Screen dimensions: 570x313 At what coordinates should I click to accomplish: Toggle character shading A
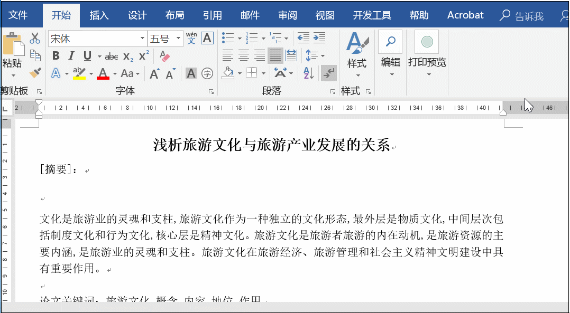191,73
